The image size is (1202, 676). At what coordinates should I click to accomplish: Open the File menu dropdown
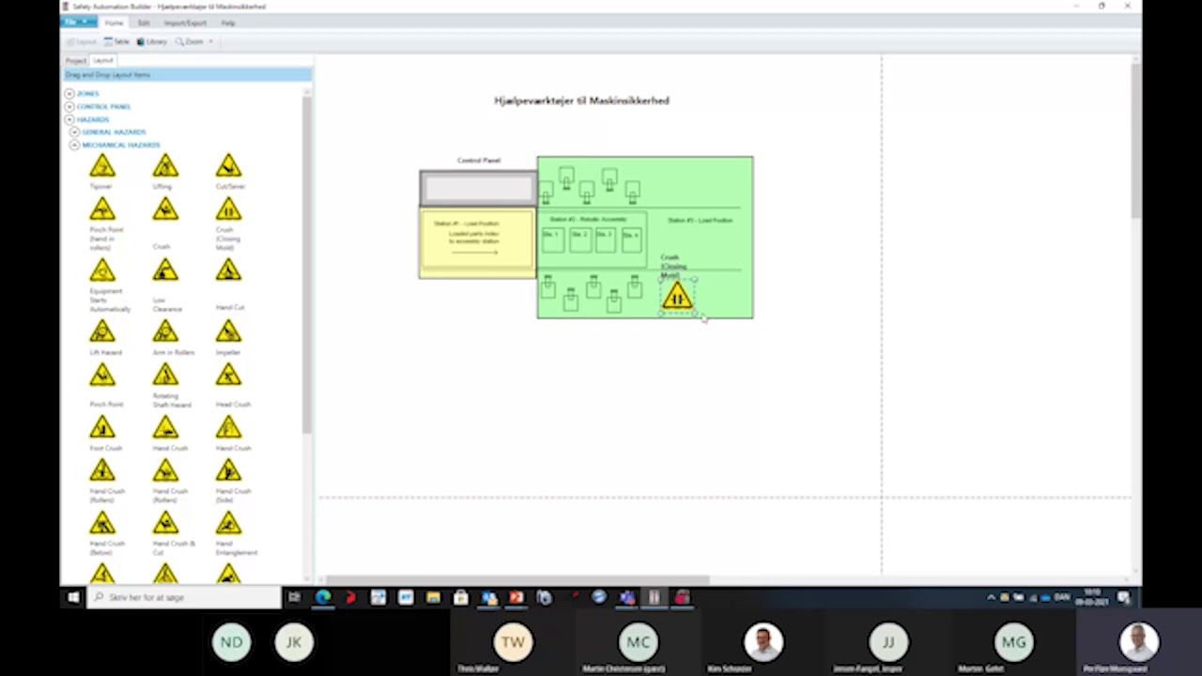point(80,23)
